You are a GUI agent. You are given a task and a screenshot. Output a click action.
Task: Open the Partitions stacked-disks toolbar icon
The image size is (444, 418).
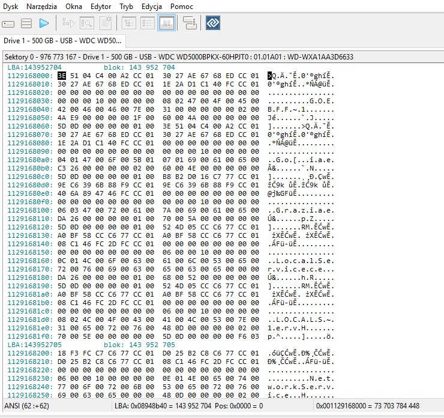pyautogui.click(x=26, y=23)
